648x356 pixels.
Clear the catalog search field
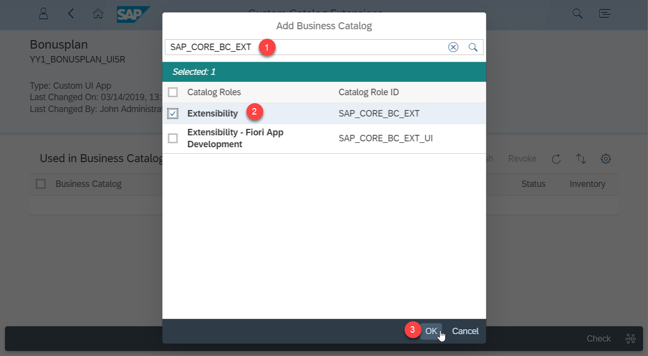(x=453, y=47)
